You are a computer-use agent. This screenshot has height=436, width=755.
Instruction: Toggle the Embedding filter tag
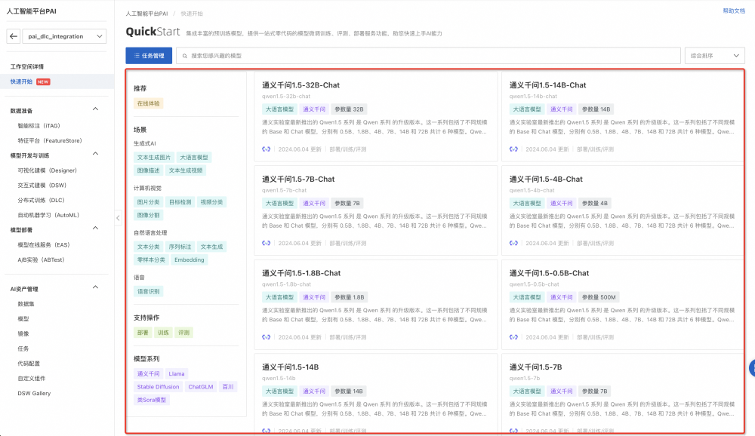(x=190, y=260)
